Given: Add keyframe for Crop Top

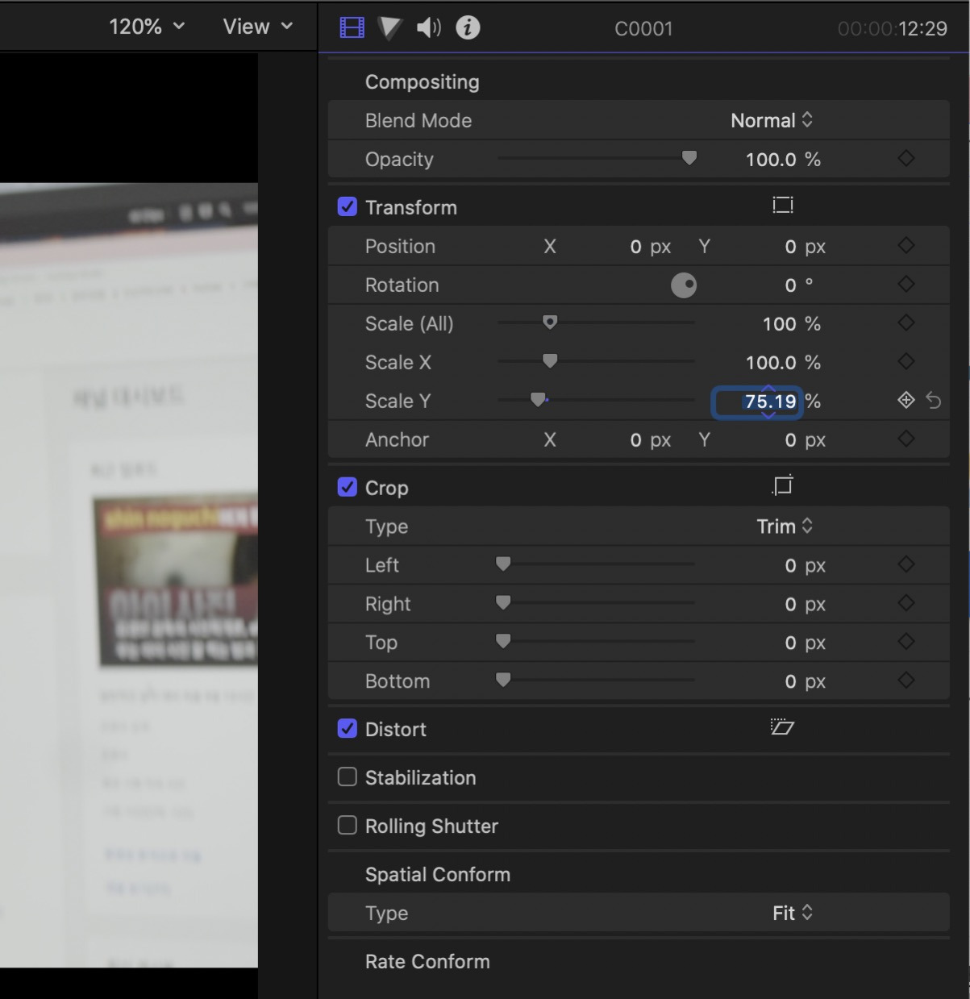Looking at the screenshot, I should (x=906, y=642).
